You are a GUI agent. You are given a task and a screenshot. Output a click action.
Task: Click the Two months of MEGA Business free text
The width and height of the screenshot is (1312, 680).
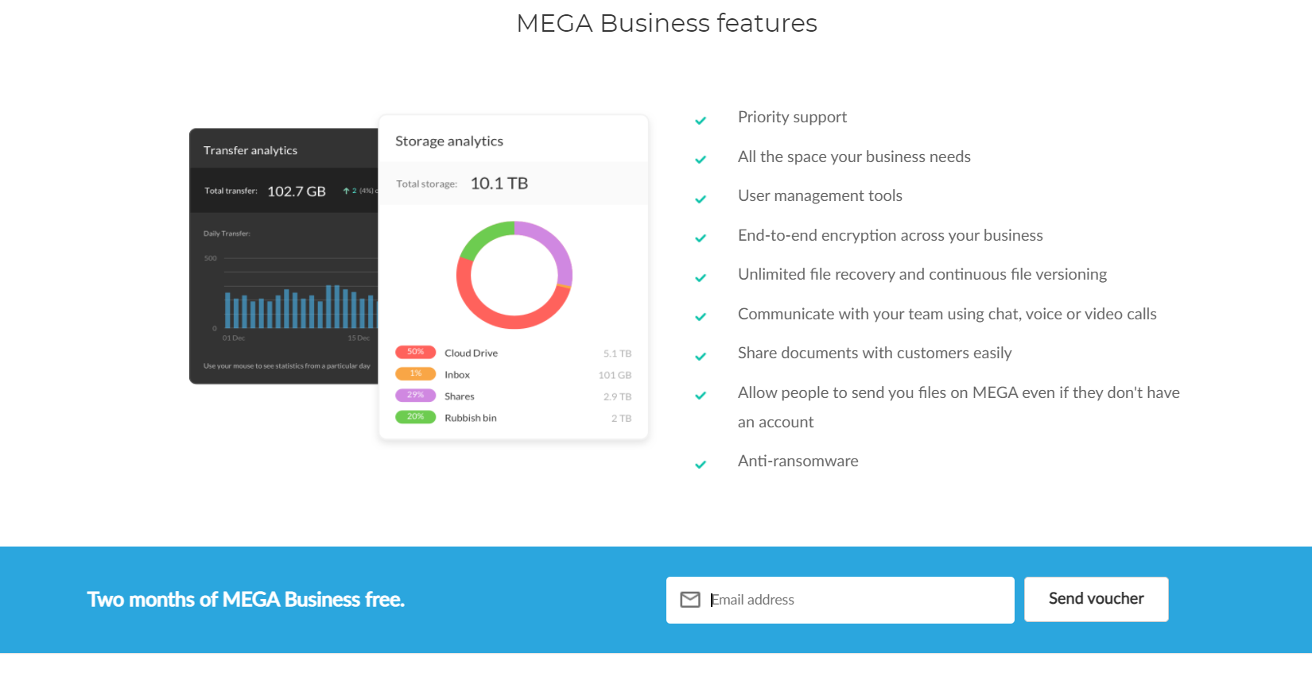click(x=246, y=599)
